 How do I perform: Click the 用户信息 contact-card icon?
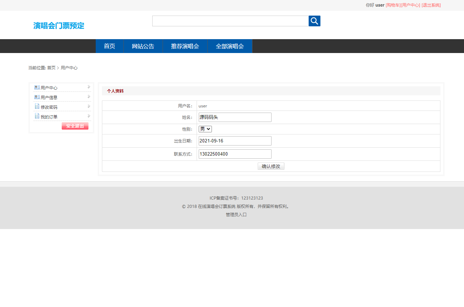pos(37,97)
